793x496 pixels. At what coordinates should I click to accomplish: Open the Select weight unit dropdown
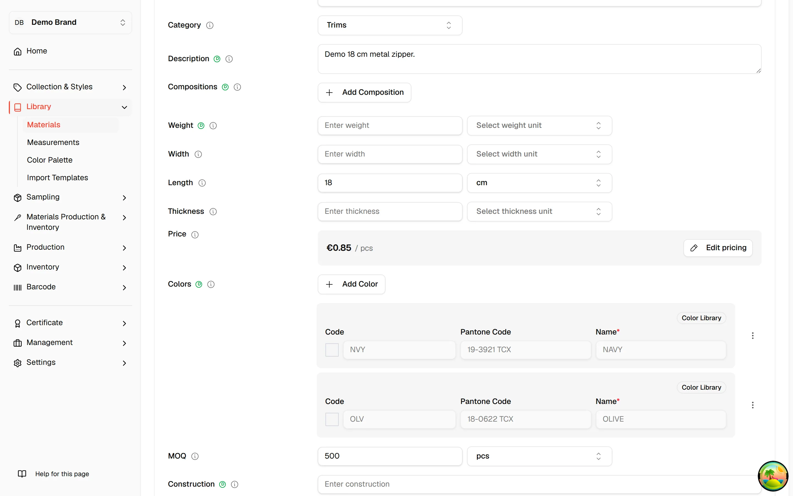pyautogui.click(x=539, y=126)
